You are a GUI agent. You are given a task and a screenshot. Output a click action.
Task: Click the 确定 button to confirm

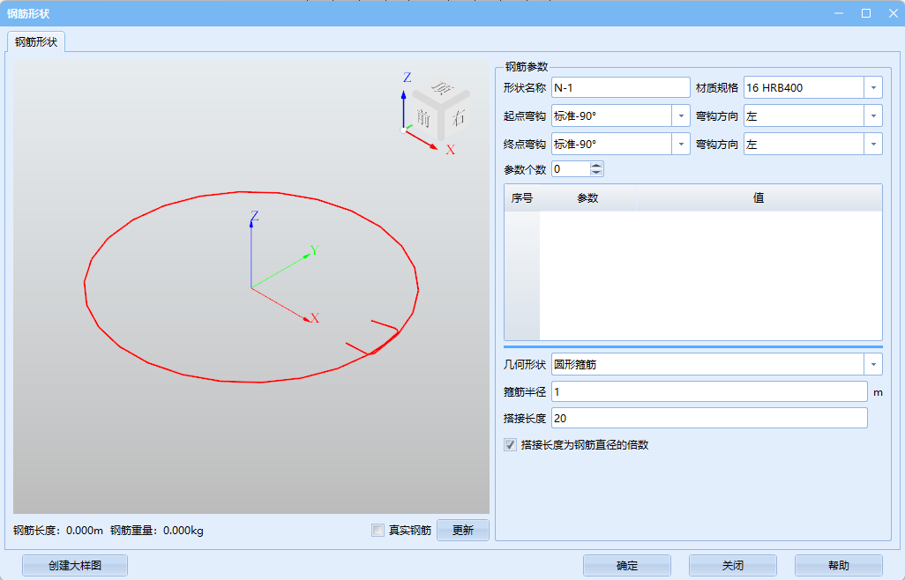point(626,566)
